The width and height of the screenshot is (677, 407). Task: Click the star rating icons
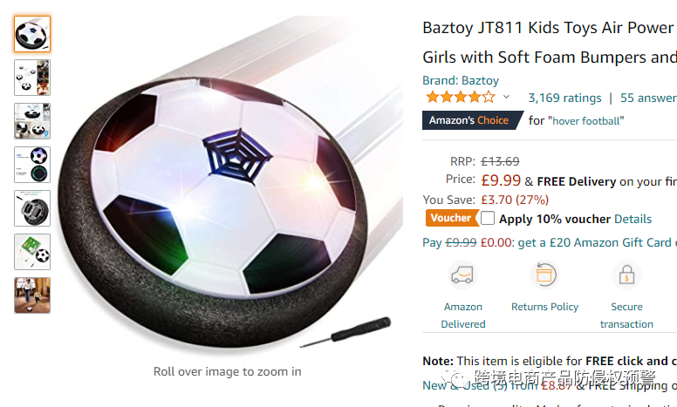point(460,98)
